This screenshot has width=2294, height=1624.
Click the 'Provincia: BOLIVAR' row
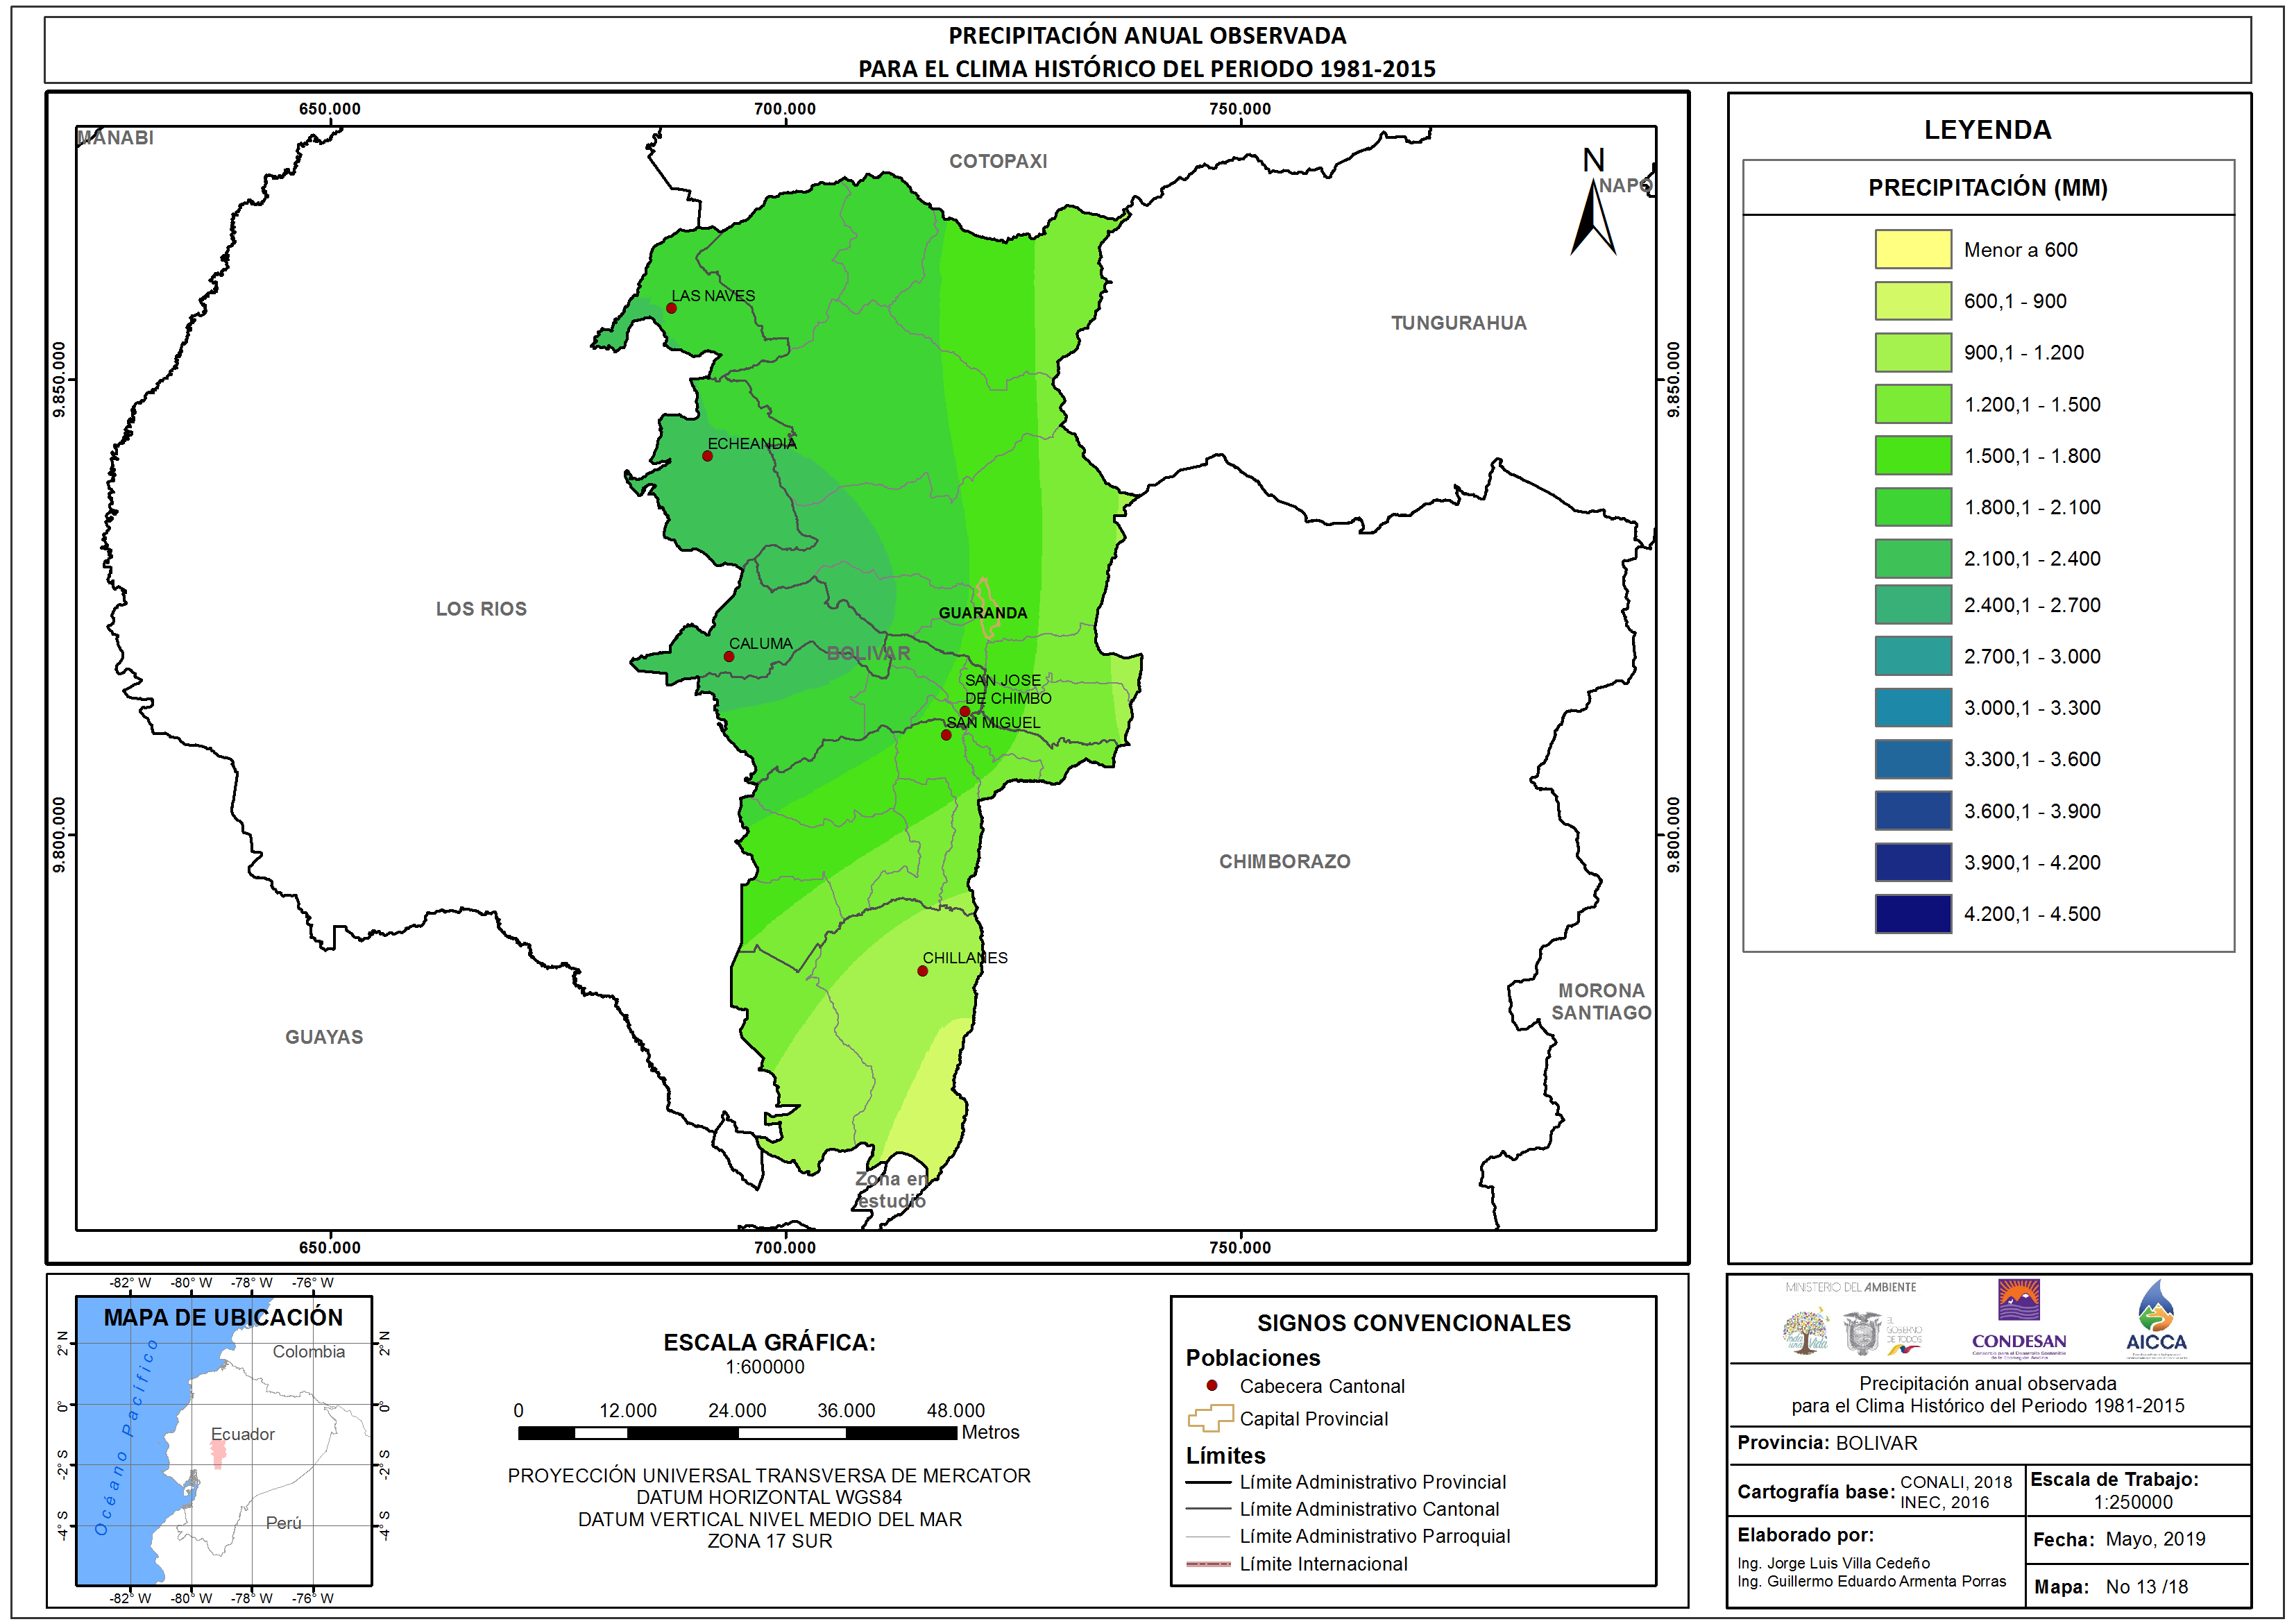pos(1989,1443)
